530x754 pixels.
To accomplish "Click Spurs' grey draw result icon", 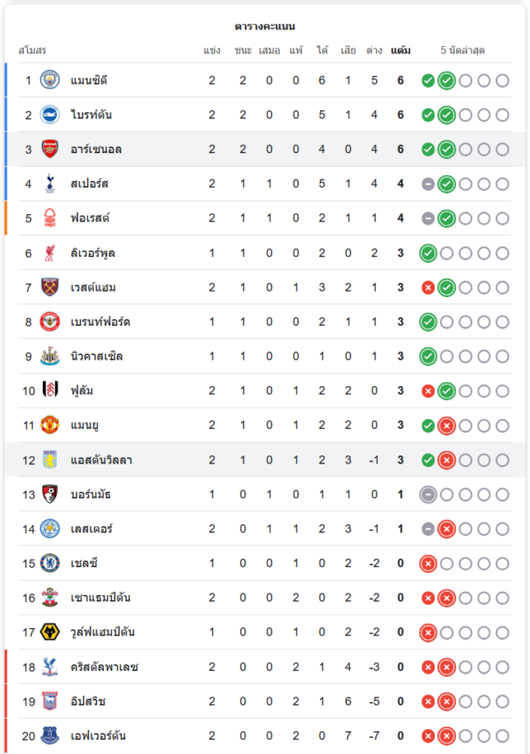I will point(428,184).
